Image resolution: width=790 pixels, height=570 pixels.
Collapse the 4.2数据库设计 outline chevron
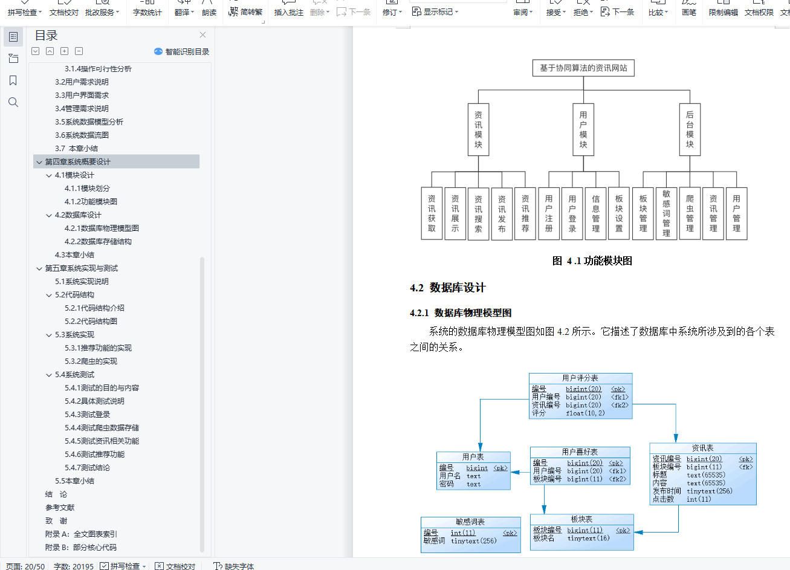coord(49,215)
